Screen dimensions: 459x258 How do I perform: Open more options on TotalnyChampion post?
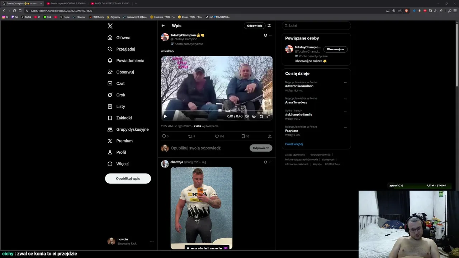(271, 35)
